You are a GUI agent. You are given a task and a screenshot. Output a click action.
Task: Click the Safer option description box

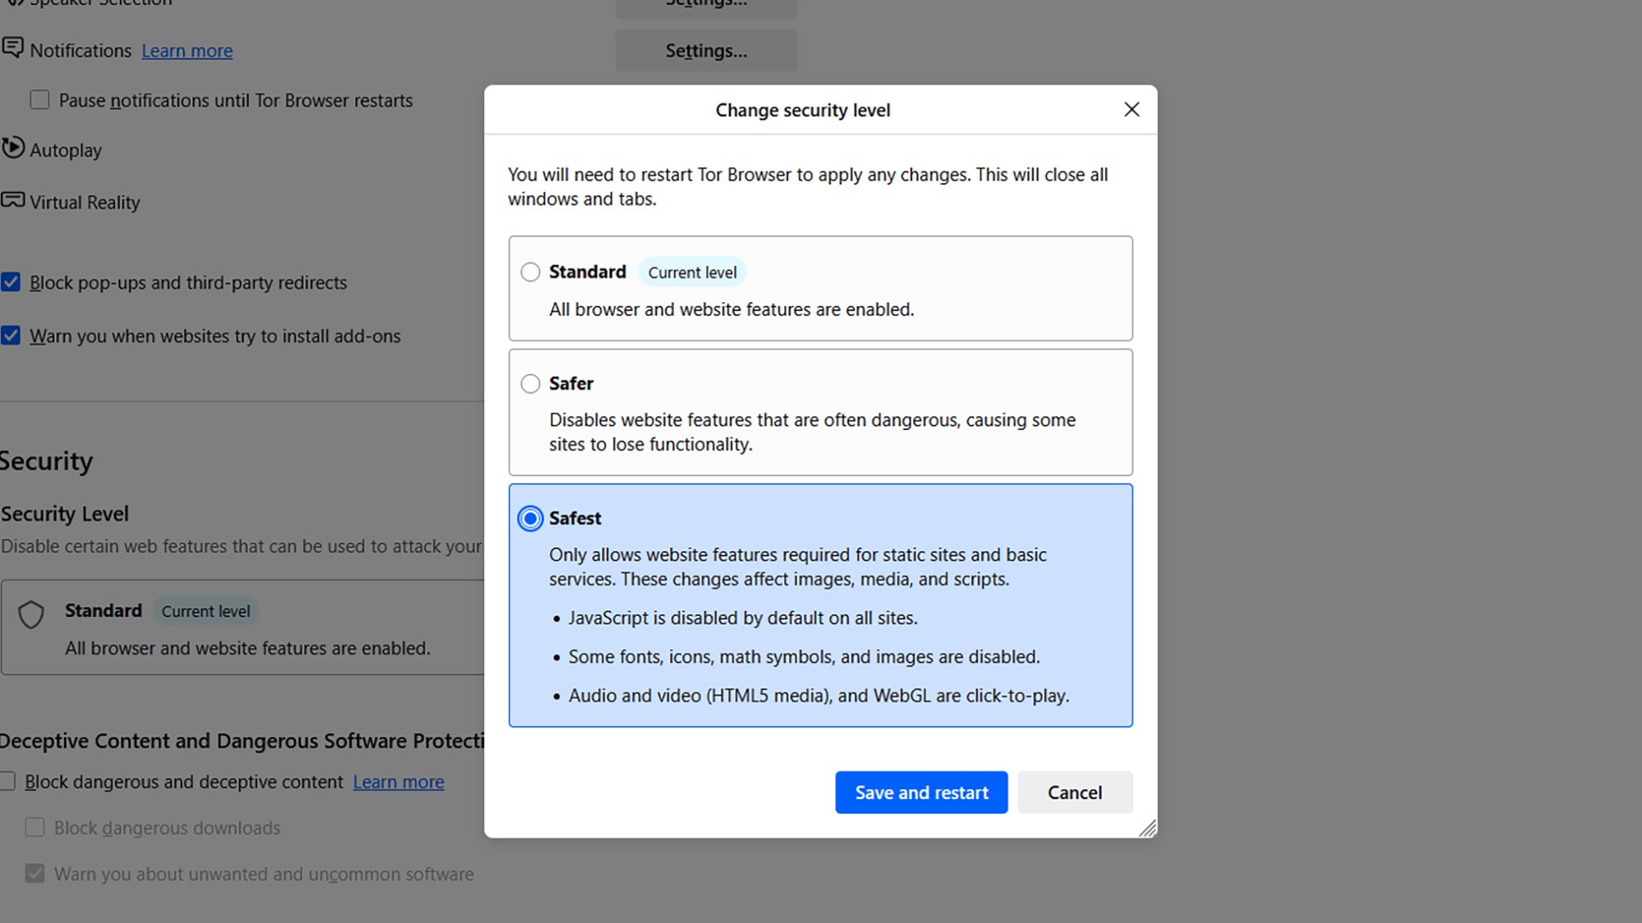tap(812, 432)
